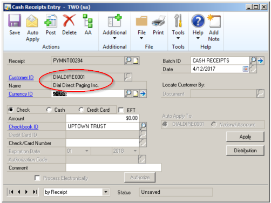Minimize the Cash Receipts Entry window
Viewport: 271px width, 203px height.
coord(249,7)
